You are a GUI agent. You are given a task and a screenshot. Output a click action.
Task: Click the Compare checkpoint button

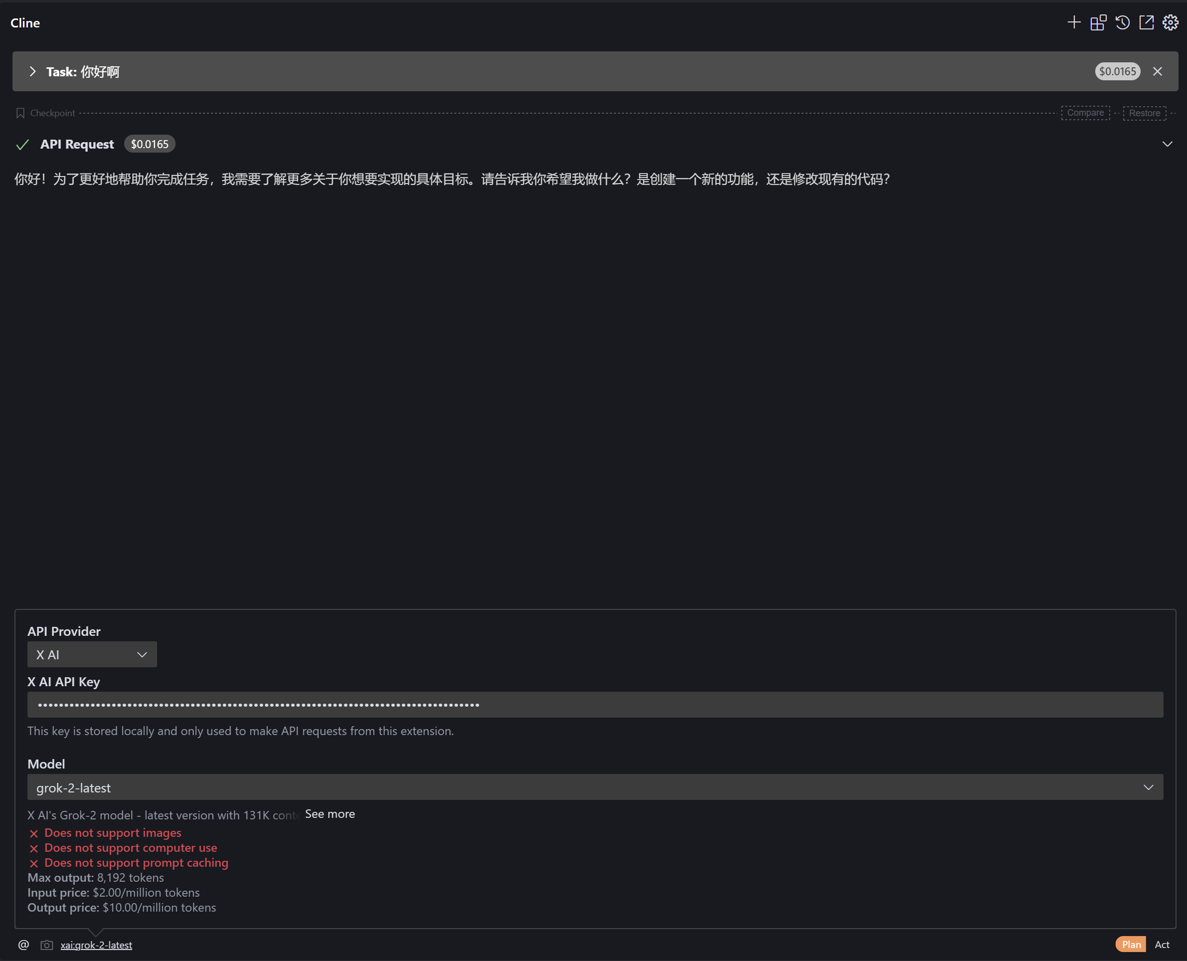1085,113
